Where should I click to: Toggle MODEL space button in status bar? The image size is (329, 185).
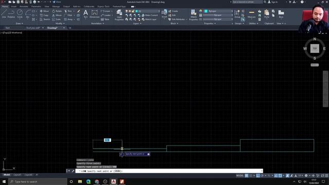240,176
